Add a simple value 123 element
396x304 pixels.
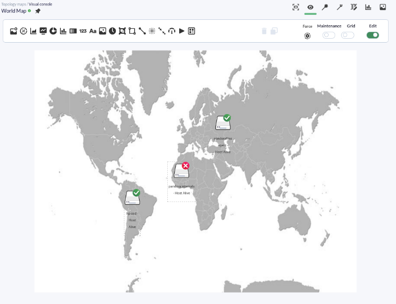pyautogui.click(x=83, y=31)
